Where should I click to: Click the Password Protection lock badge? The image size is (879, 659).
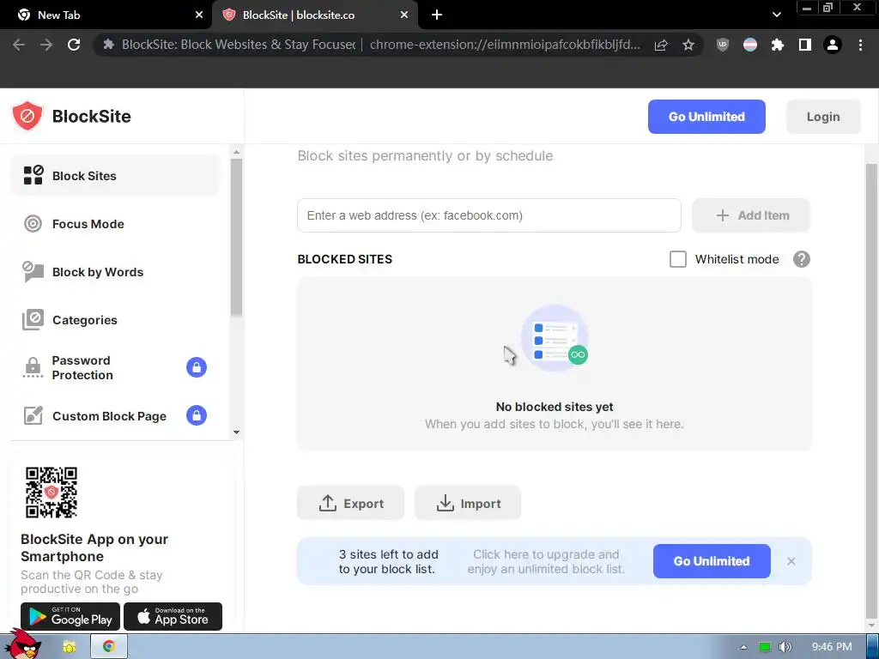coord(197,367)
